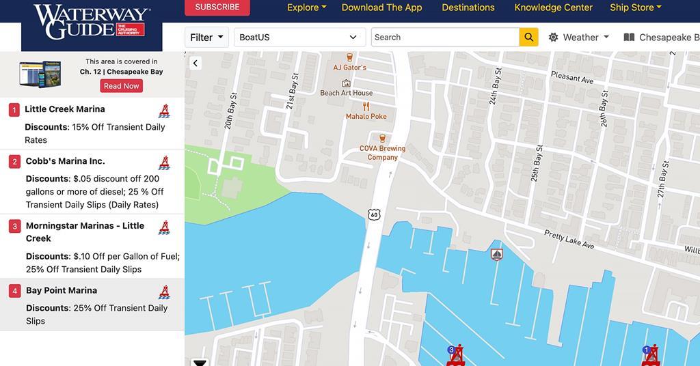Click the Weather gear icon
700x366 pixels.
553,38
